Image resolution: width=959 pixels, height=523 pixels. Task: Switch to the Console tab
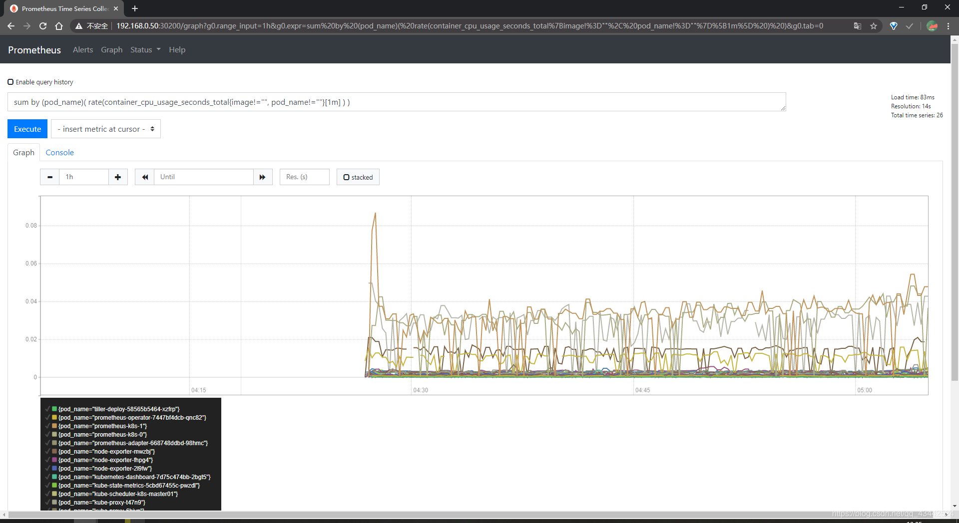coord(59,152)
